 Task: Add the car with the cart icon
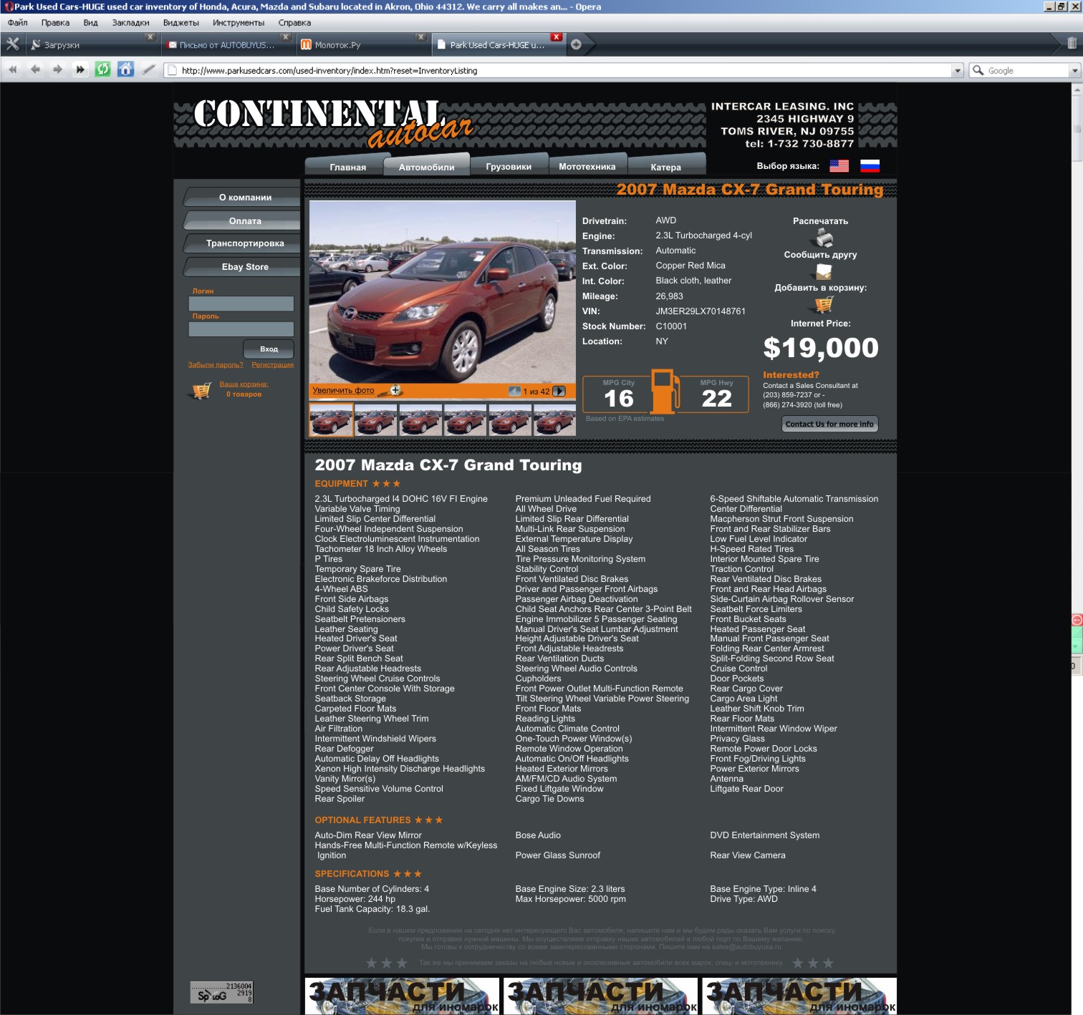point(824,305)
